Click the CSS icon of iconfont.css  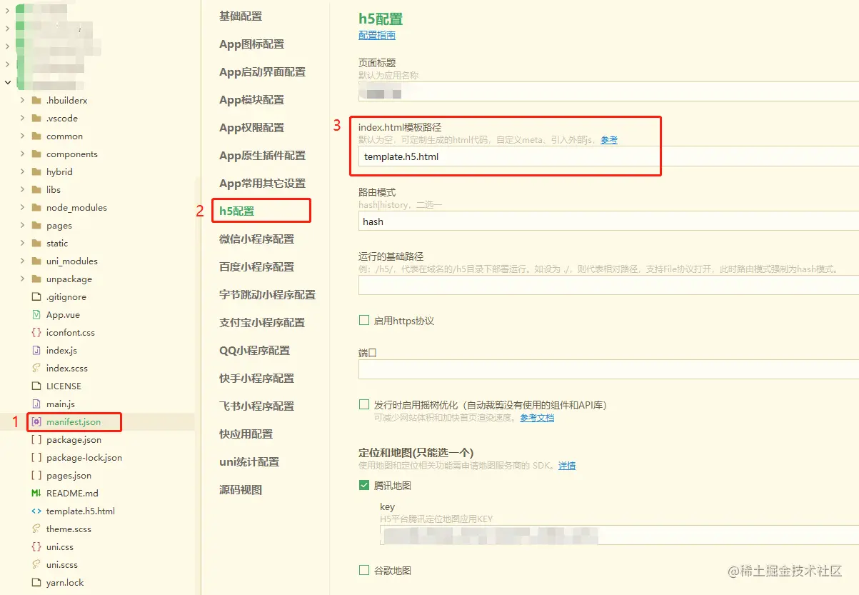tap(36, 333)
